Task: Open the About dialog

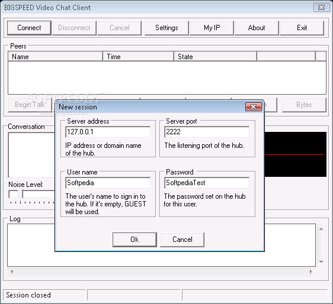Action: click(257, 28)
